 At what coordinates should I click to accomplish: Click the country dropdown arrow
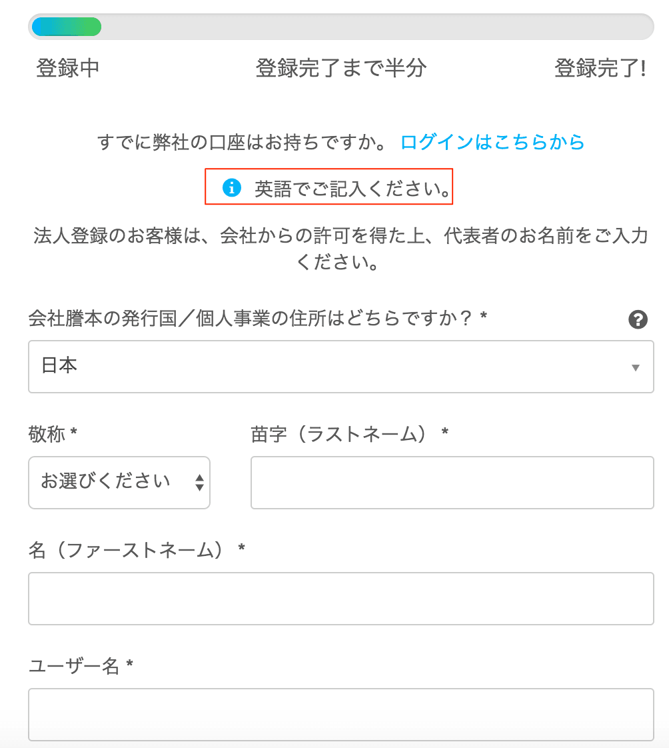tap(635, 367)
